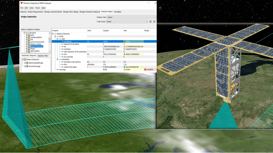Click the Original column header
273x153 pixels.
pos(113,31)
